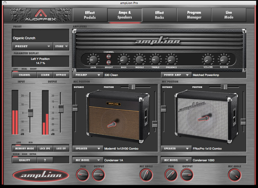The width and height of the screenshot is (258, 188).
Task: Open the Speaker dropdown for Modern6 1x12V30 Combo
Action: (88, 149)
